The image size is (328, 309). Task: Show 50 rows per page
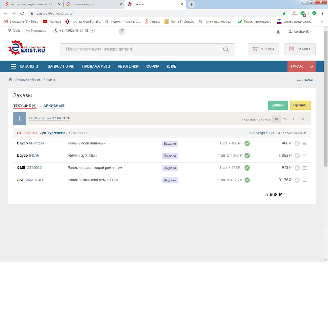click(x=293, y=119)
